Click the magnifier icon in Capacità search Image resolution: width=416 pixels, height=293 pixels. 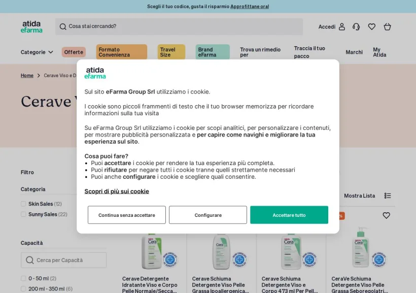point(30,260)
